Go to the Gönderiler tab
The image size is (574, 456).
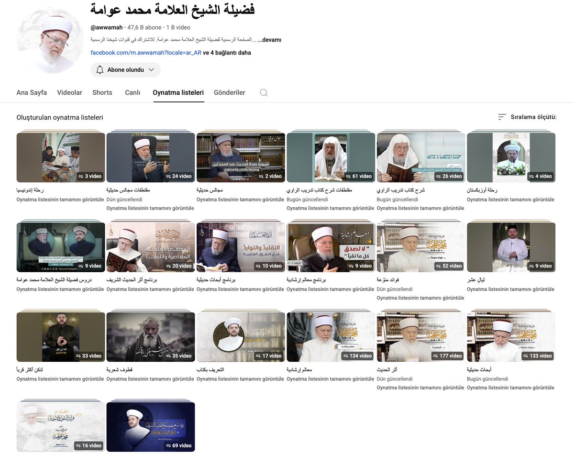click(x=230, y=93)
